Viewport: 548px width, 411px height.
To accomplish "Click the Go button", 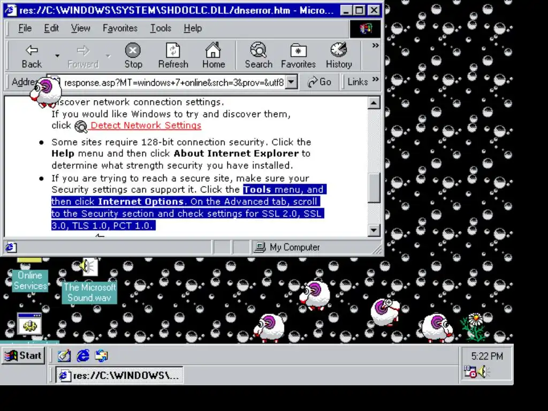I will [x=319, y=82].
